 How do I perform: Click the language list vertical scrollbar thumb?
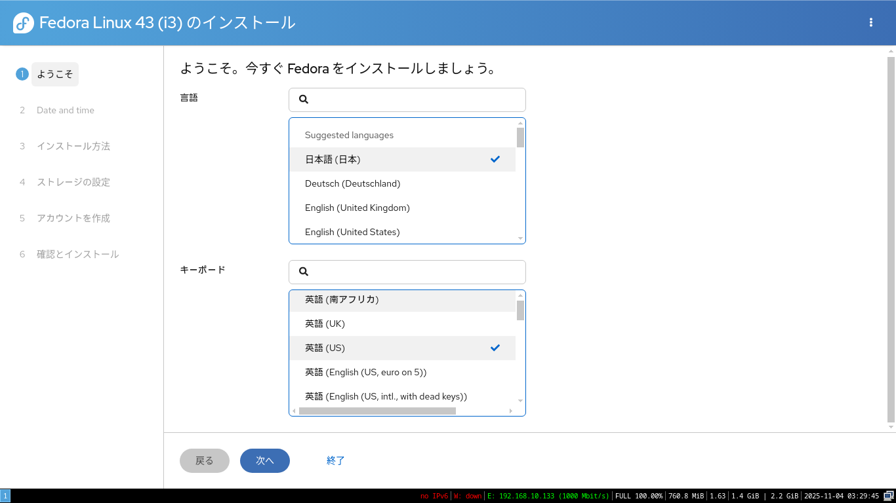pos(521,138)
